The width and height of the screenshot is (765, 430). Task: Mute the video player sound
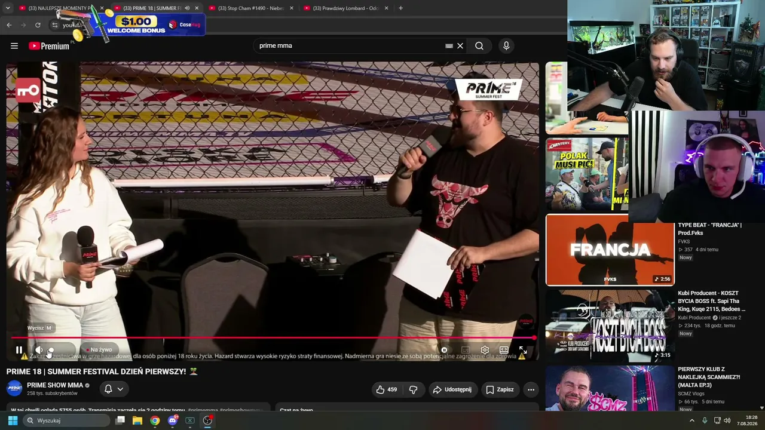[x=38, y=350]
